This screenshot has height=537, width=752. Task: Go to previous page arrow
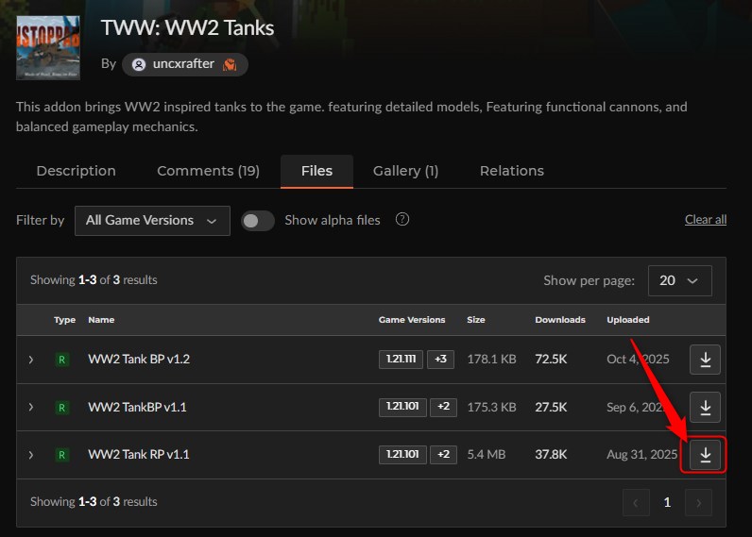pos(636,502)
